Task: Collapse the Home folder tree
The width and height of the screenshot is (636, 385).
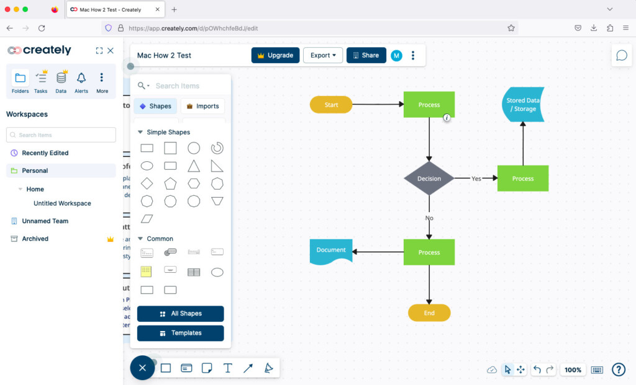Action: [x=20, y=189]
